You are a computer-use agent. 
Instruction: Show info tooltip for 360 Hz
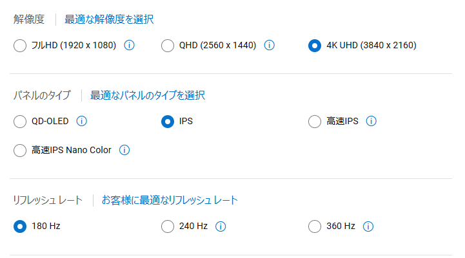pos(368,226)
